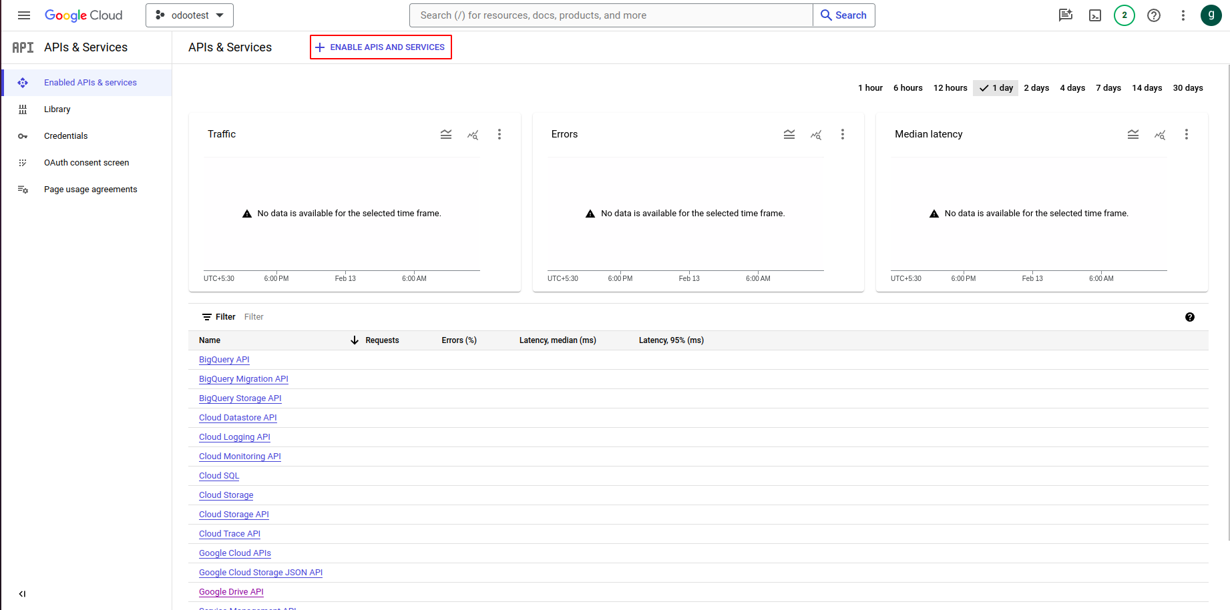
Task: Open Errors chart explore data icon
Action: pyautogui.click(x=816, y=135)
